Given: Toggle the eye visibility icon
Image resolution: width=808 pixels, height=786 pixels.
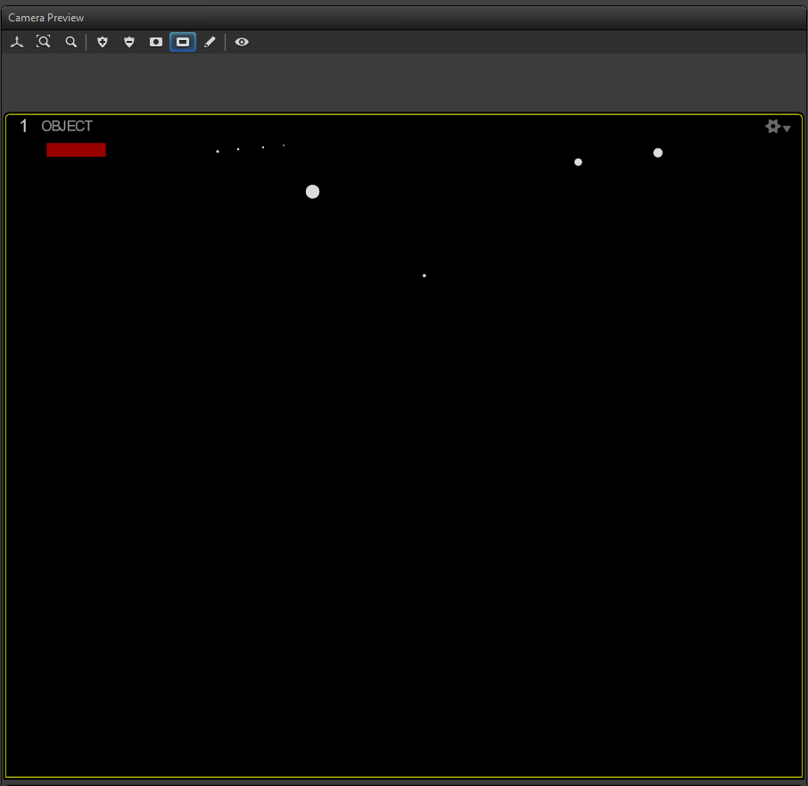Looking at the screenshot, I should tap(242, 42).
